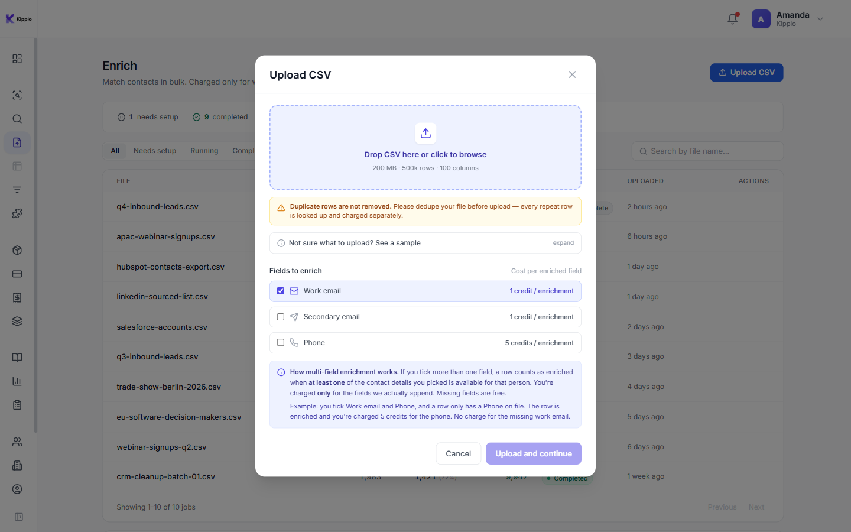Select the file-upload Enrich icon in sidebar
Screen dimensions: 851x532
click(x=17, y=142)
